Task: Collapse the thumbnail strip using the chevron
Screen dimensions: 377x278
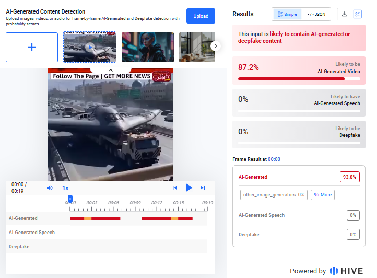Action: click(110, 70)
